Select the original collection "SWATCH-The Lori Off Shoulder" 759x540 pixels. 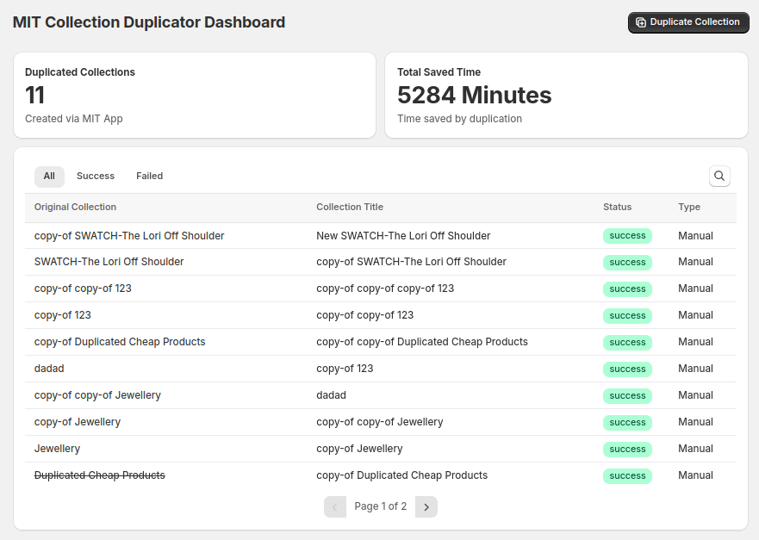pyautogui.click(x=109, y=262)
